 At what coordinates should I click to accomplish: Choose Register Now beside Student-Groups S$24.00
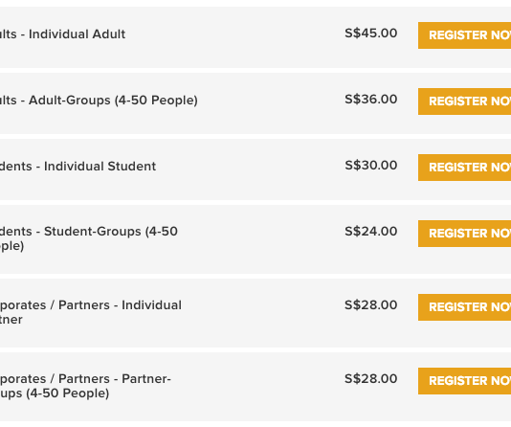(464, 234)
